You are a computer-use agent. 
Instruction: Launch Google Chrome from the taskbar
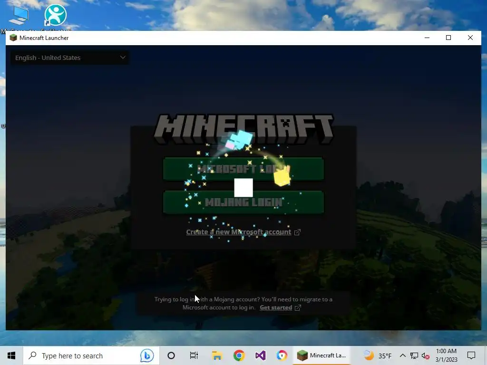tap(239, 355)
